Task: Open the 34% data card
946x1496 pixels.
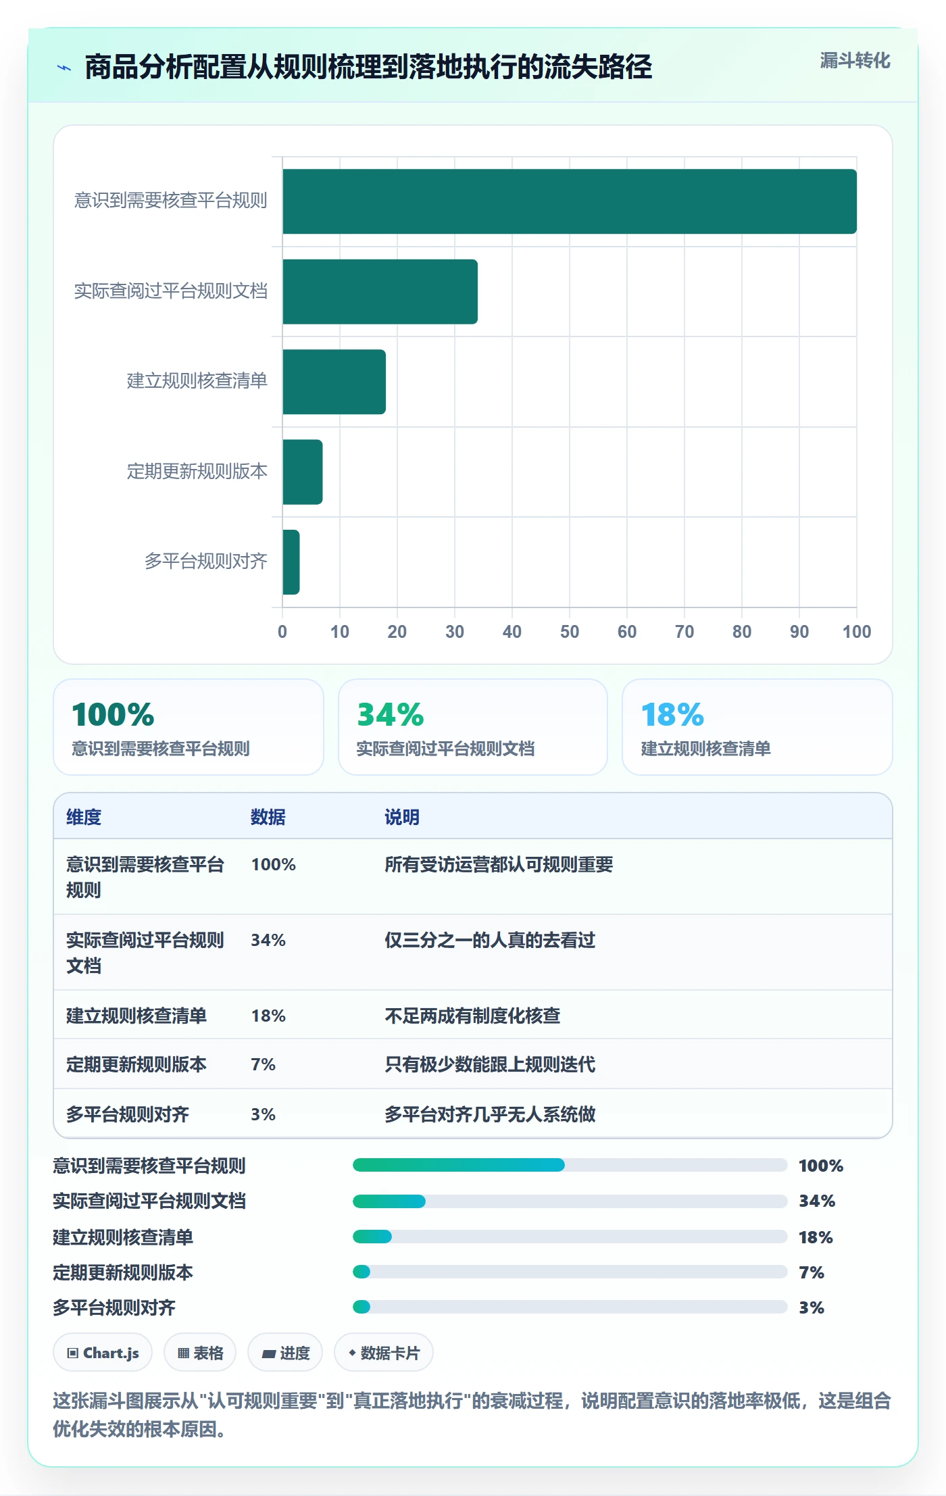Action: point(473,727)
